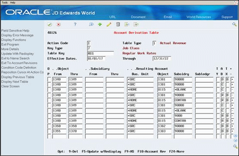Open the Document header link
This screenshot has height=156, width=239.
(138, 17)
